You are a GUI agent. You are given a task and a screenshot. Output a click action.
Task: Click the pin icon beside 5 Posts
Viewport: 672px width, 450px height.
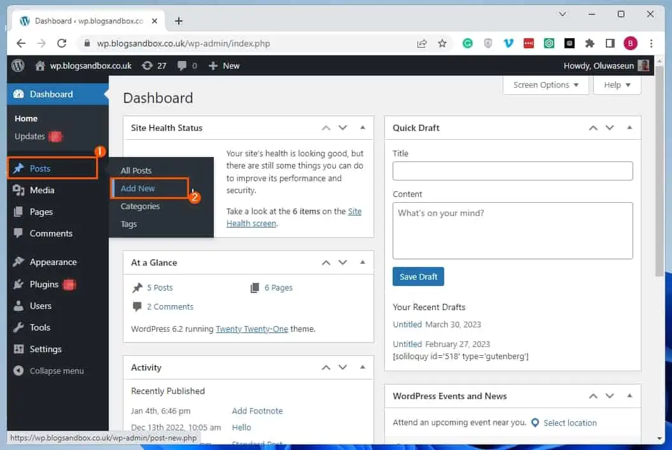click(x=137, y=288)
